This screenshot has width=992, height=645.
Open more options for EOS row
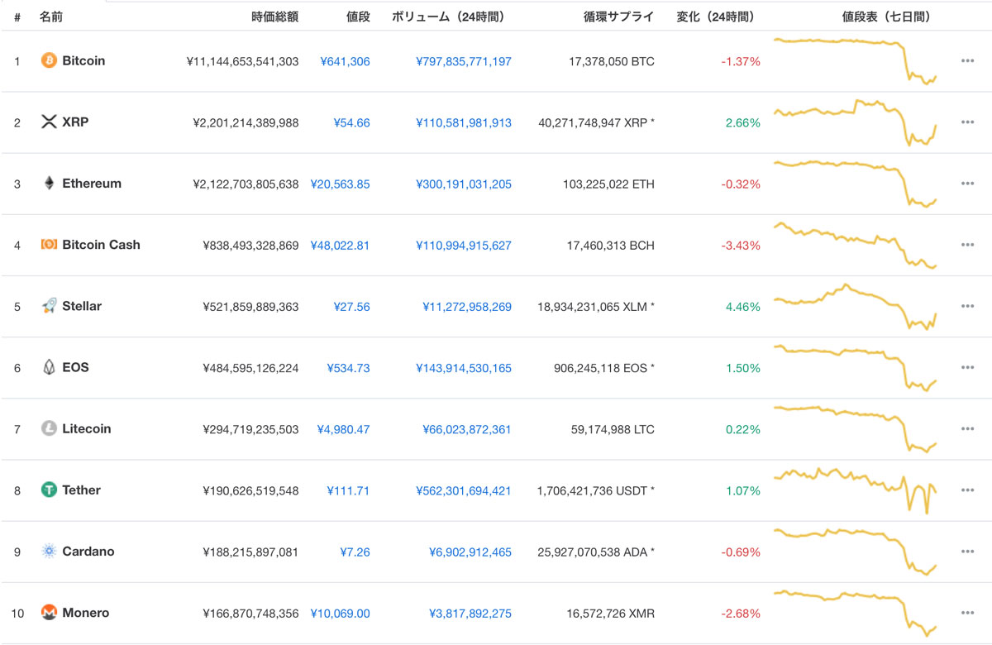967,367
